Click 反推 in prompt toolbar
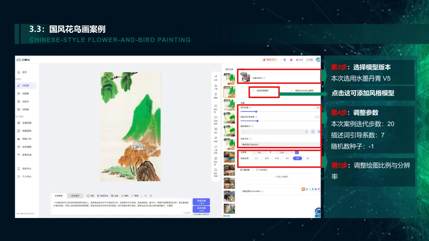 tap(115, 196)
